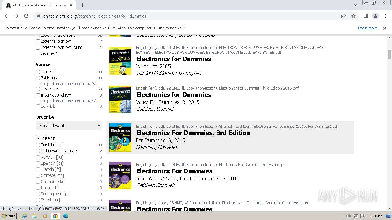The width and height of the screenshot is (392, 220).
Task: Open Chrome three-dot menu
Action: point(385,16)
